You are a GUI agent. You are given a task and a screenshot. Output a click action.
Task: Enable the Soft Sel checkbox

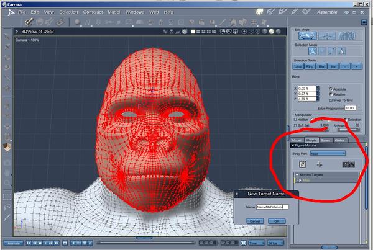point(295,125)
